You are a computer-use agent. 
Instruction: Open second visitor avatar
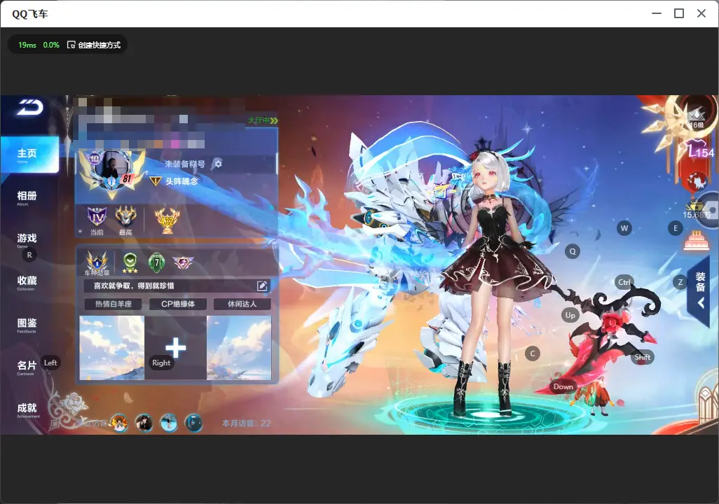(144, 422)
